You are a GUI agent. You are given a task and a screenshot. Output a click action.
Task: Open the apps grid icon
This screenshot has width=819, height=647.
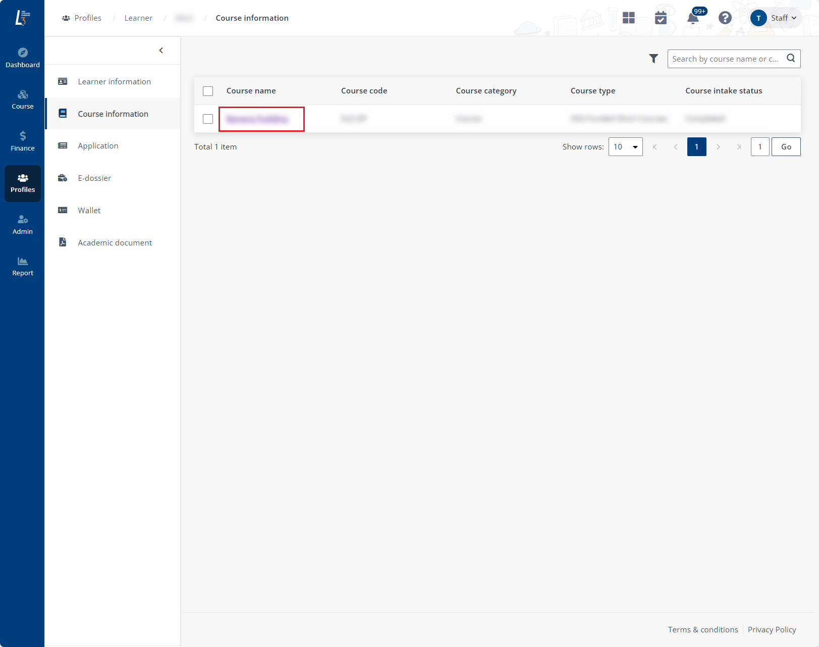click(629, 18)
